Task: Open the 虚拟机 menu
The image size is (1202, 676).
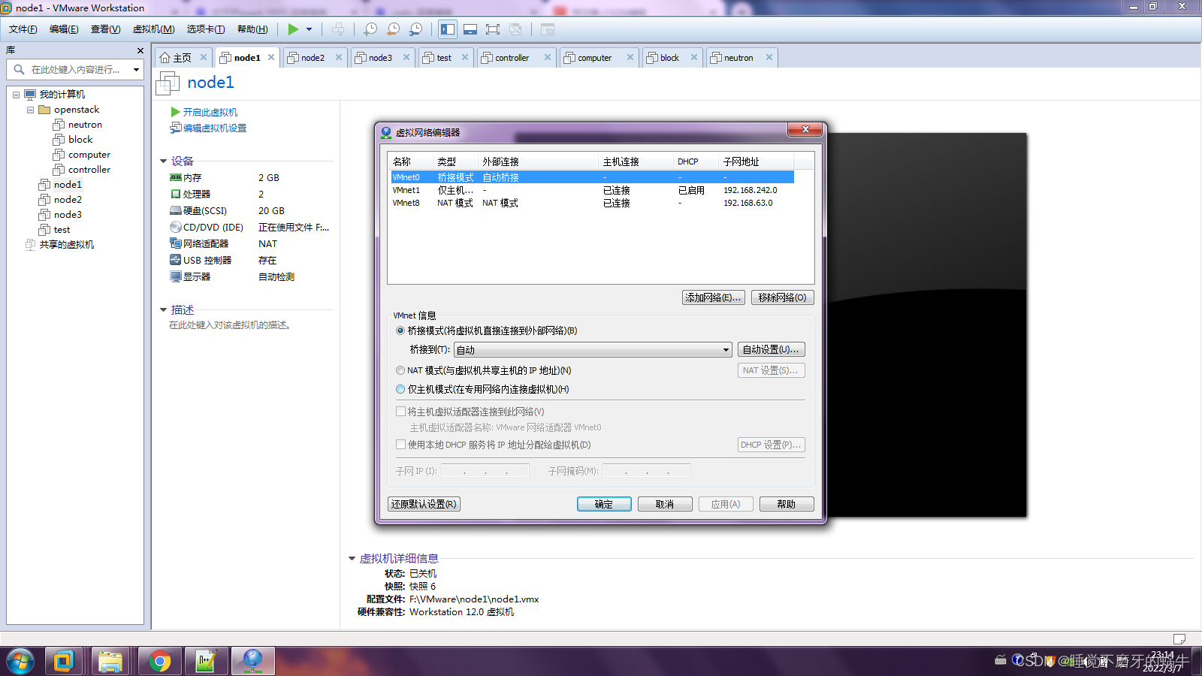Action: [x=153, y=29]
